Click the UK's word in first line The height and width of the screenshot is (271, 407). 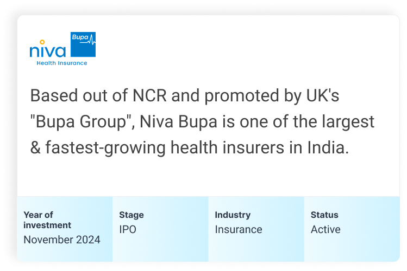pos(323,95)
